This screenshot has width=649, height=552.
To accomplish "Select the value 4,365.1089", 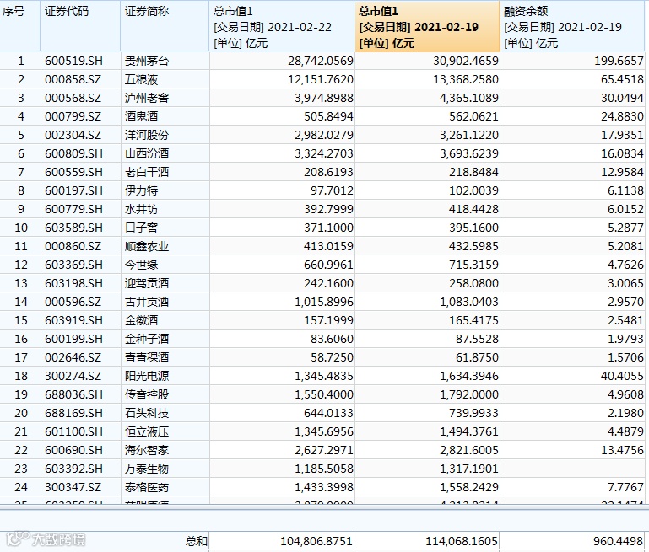I will pyautogui.click(x=469, y=98).
